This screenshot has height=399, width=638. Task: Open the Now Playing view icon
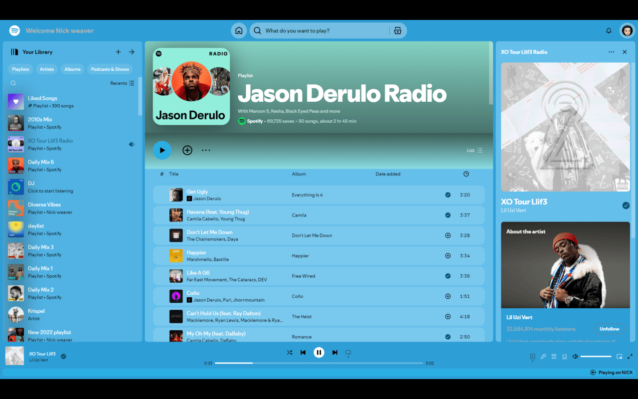tap(532, 356)
